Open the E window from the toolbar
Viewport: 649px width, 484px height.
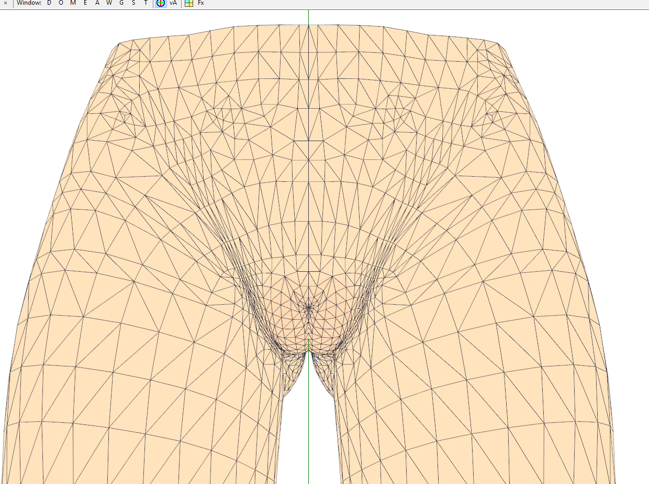coord(85,3)
